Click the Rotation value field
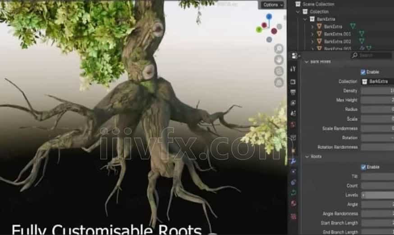The image size is (394, 235). 377,137
